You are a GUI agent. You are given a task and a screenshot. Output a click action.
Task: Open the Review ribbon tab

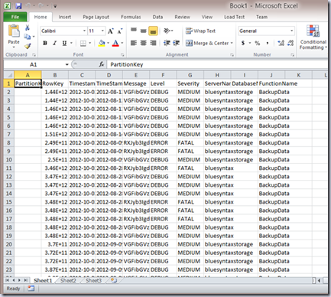pyautogui.click(x=182, y=17)
